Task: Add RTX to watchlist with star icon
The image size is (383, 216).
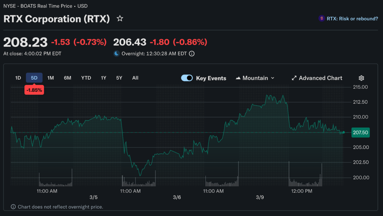Action: coord(120,18)
